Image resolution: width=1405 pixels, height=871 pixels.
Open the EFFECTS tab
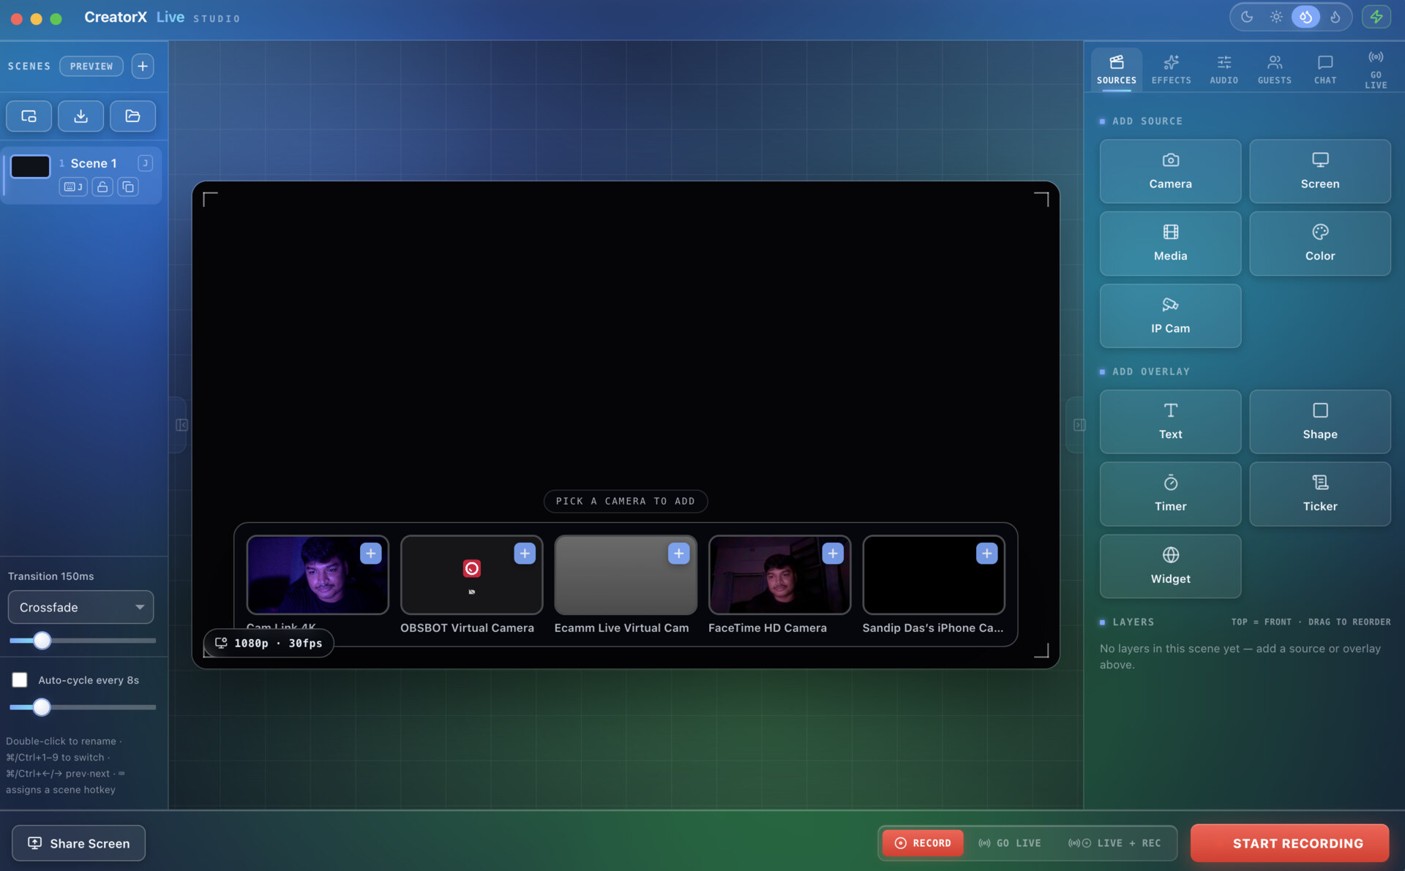1171,70
